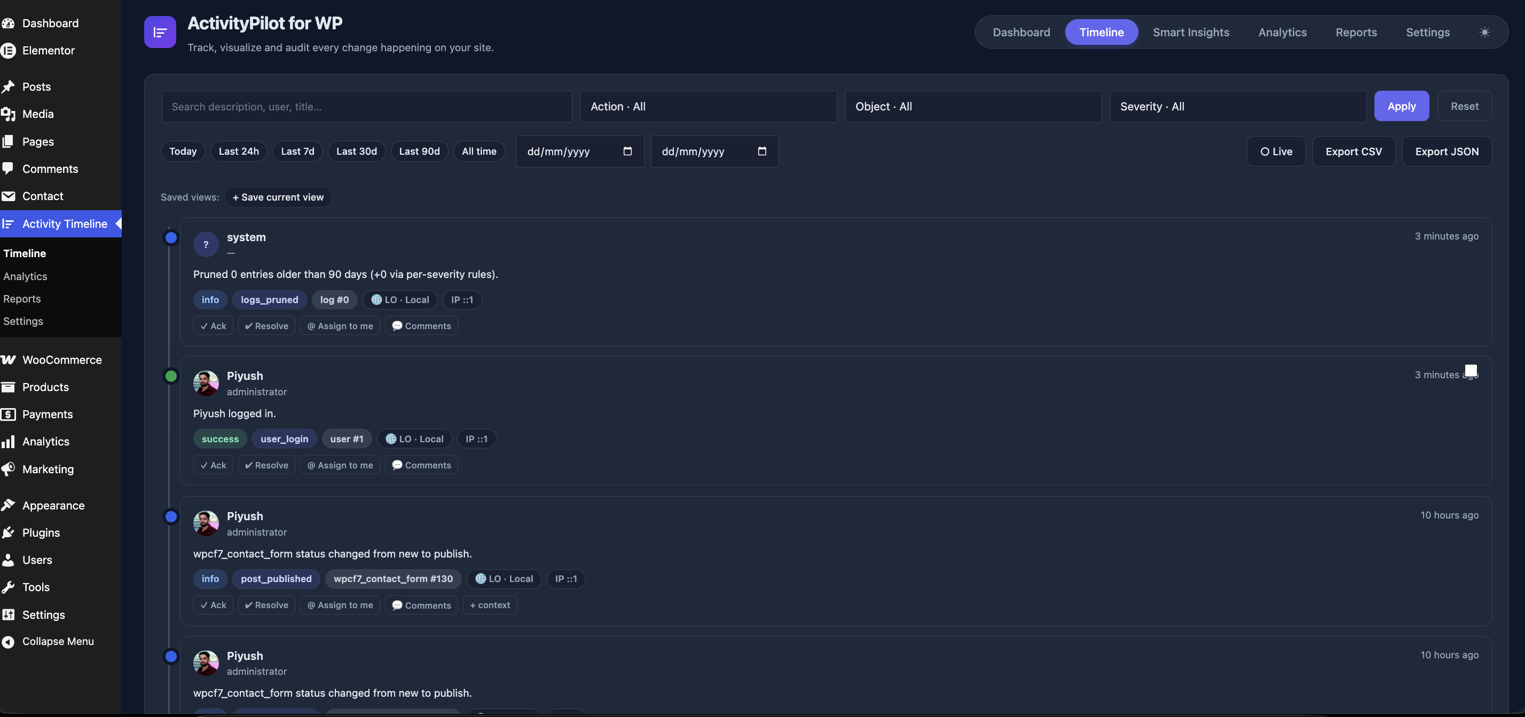
Task: Select the Today date range chip
Action: click(183, 152)
